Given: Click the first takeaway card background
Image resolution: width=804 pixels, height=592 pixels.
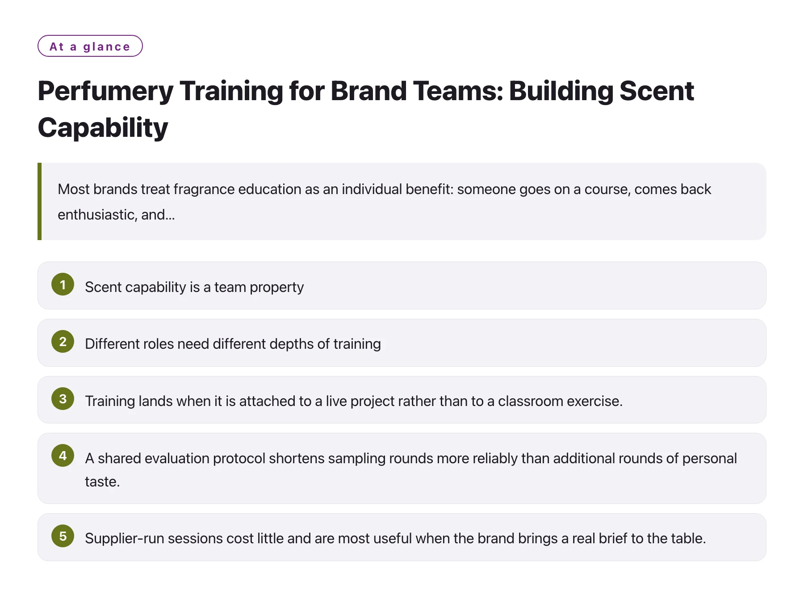Looking at the screenshot, I should click(x=536, y=285).
